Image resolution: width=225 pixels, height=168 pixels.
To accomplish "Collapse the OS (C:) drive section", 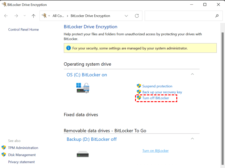I will pyautogui.click(x=192, y=74).
